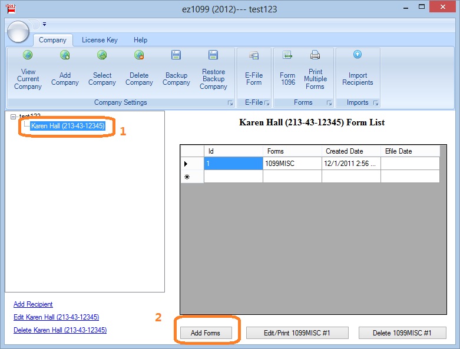Open the quick access toolbar dropdown arrow
Viewport: 460px width, 349px height.
click(x=44, y=25)
